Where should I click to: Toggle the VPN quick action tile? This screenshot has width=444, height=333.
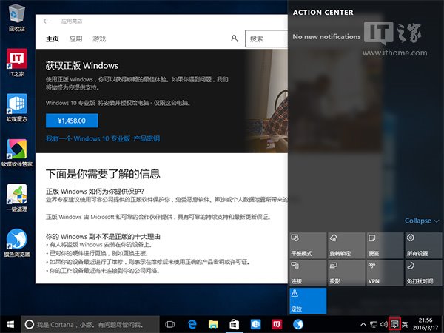point(385,273)
